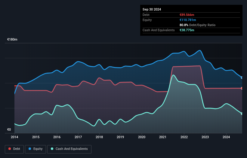Click the blue Equity legend dot

coord(30,149)
